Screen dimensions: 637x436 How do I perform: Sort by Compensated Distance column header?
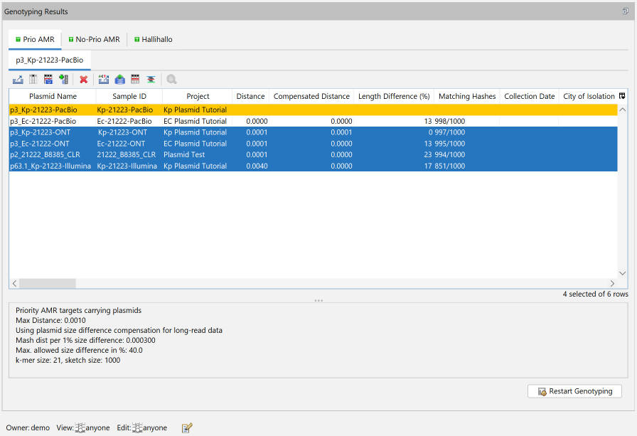311,96
